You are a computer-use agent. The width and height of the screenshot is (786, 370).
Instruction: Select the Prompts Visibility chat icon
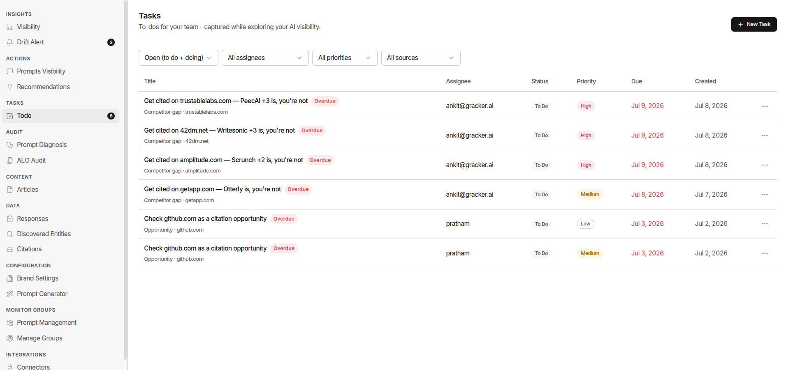[x=10, y=71]
